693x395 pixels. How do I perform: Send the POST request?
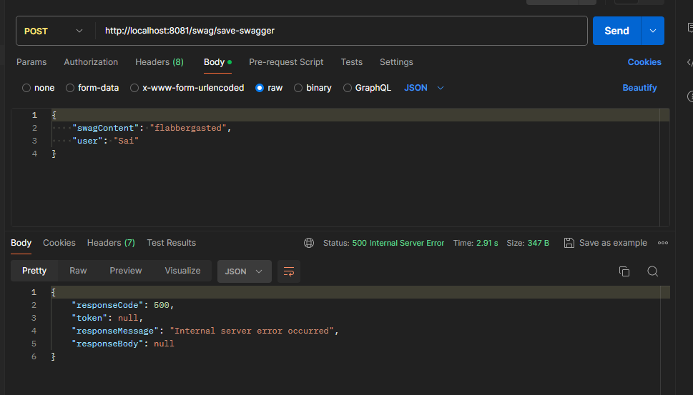[617, 31]
